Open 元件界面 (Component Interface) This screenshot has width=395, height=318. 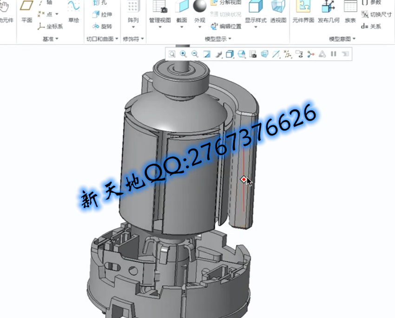tap(303, 11)
